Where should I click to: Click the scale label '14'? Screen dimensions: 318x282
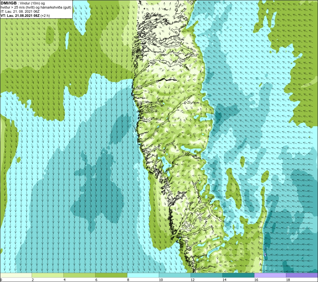pos(224,280)
